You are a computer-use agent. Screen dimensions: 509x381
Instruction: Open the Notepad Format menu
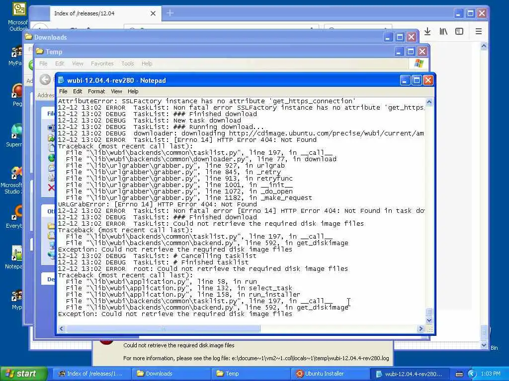pyautogui.click(x=96, y=91)
